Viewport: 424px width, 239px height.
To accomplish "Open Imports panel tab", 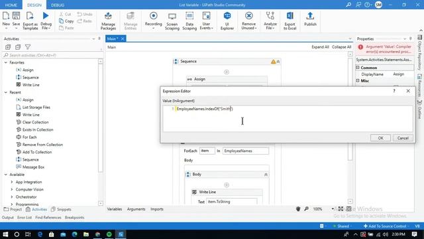I will (x=157, y=209).
